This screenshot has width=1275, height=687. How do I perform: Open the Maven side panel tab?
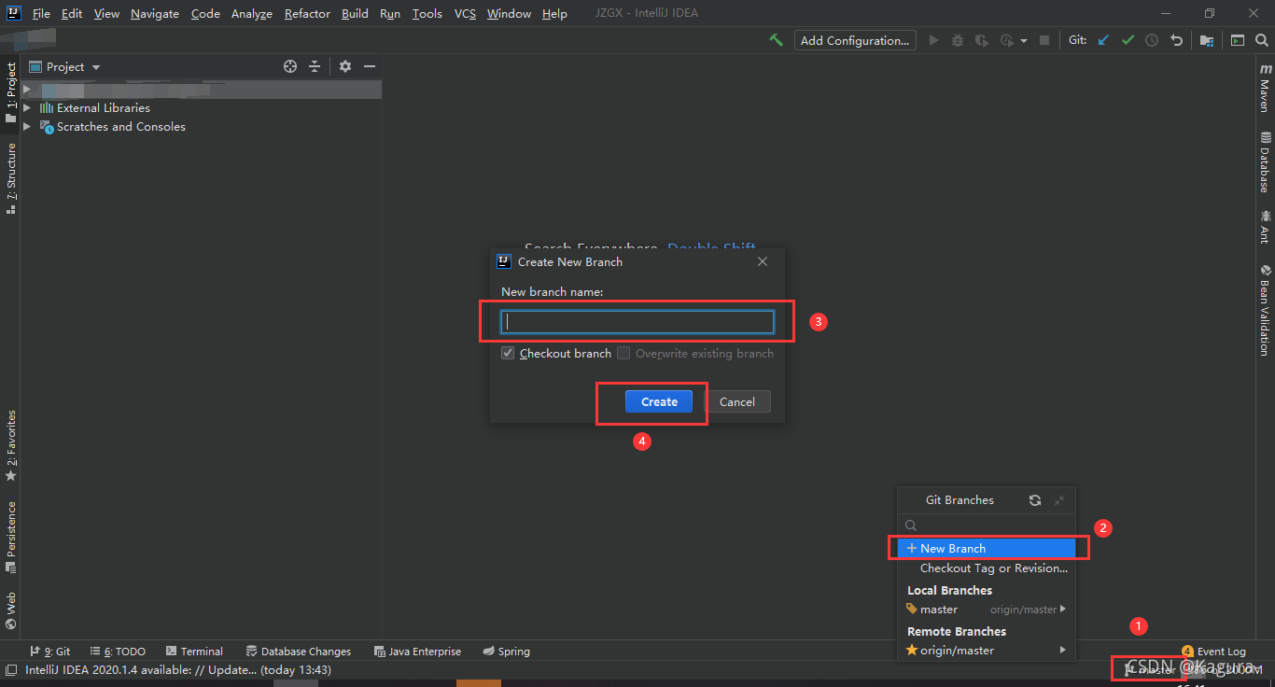(1265, 87)
